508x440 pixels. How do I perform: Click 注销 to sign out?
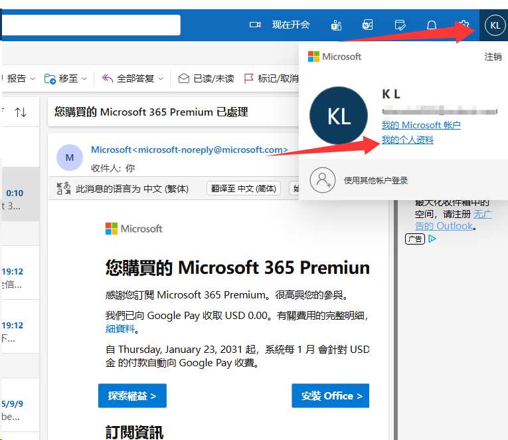tap(493, 56)
